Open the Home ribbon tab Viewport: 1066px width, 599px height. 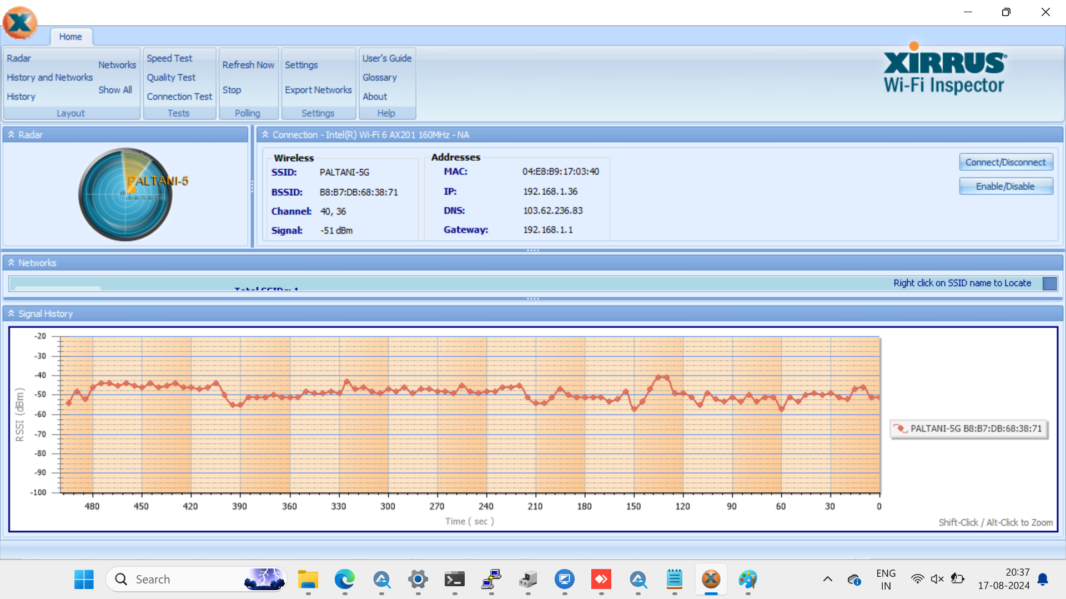(71, 37)
